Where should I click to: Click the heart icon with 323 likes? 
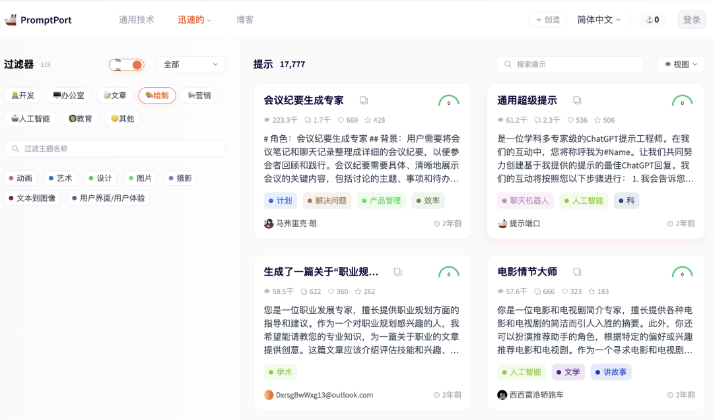(x=564, y=291)
